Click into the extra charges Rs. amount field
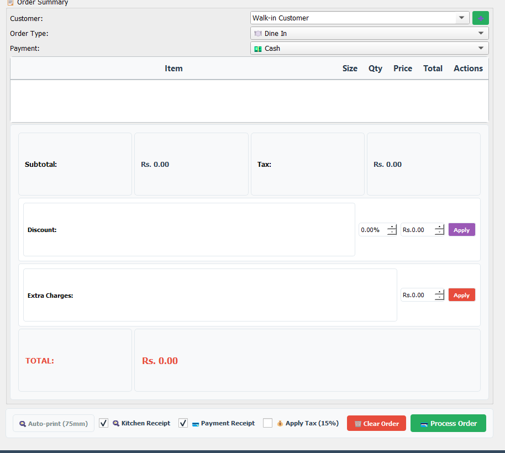Screen dimensions: 505x453 click(x=417, y=295)
